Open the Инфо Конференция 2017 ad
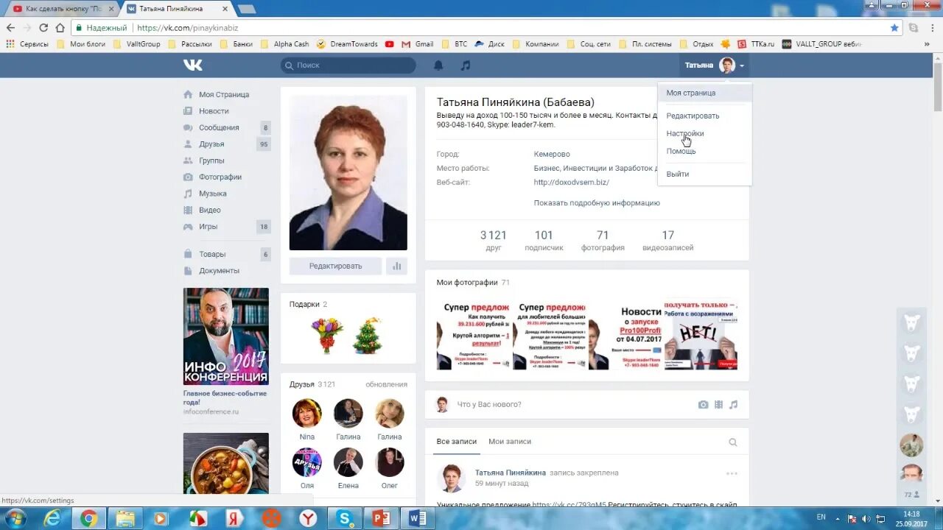This screenshot has width=943, height=530. pyautogui.click(x=226, y=336)
